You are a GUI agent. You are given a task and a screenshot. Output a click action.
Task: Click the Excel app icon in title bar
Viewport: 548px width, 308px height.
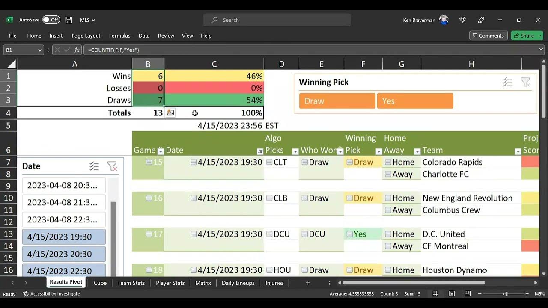click(x=9, y=20)
